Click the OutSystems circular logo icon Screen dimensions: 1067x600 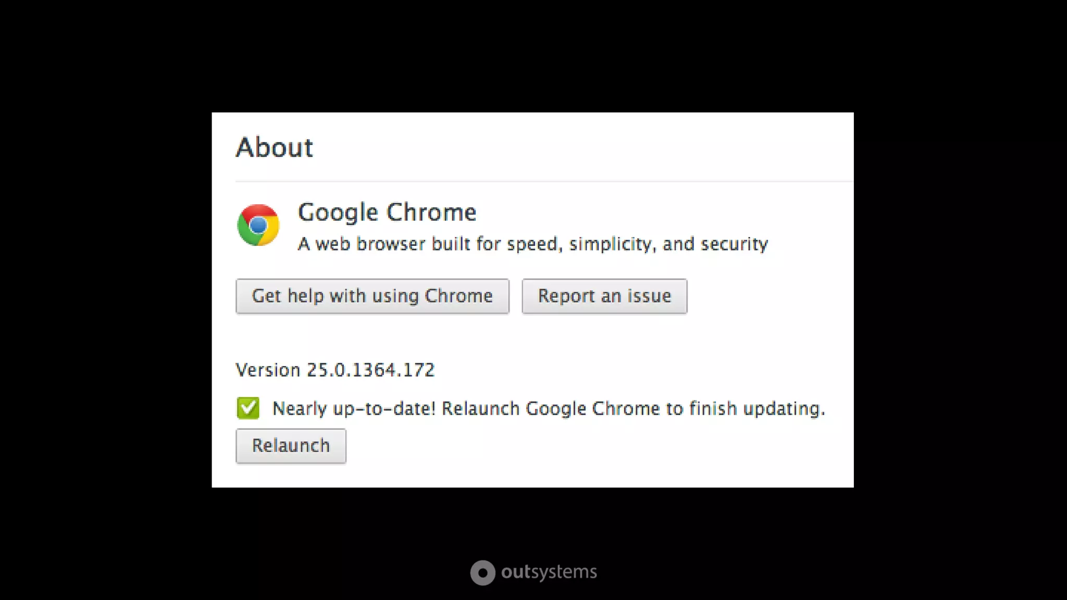[x=483, y=572]
